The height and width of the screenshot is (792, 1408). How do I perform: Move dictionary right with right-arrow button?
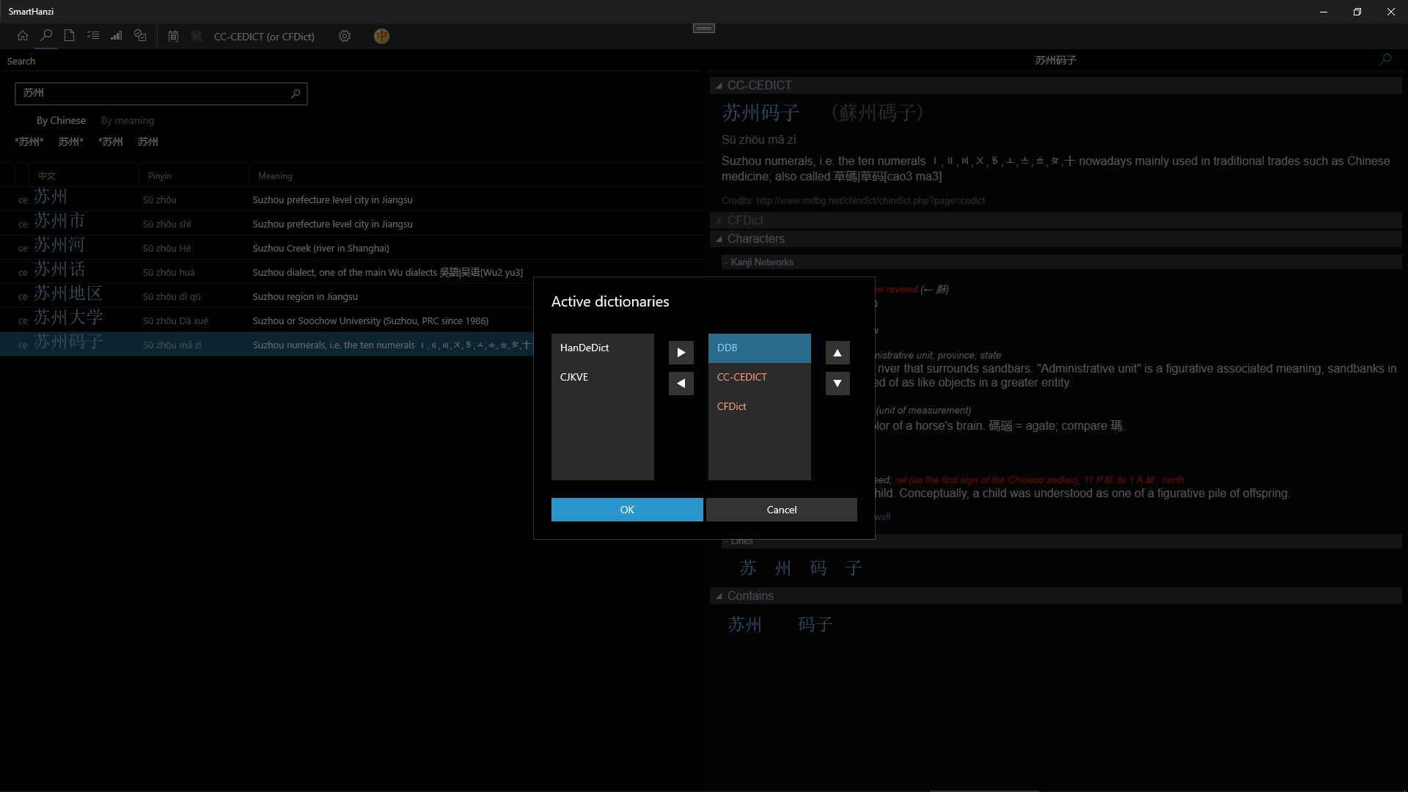click(681, 353)
